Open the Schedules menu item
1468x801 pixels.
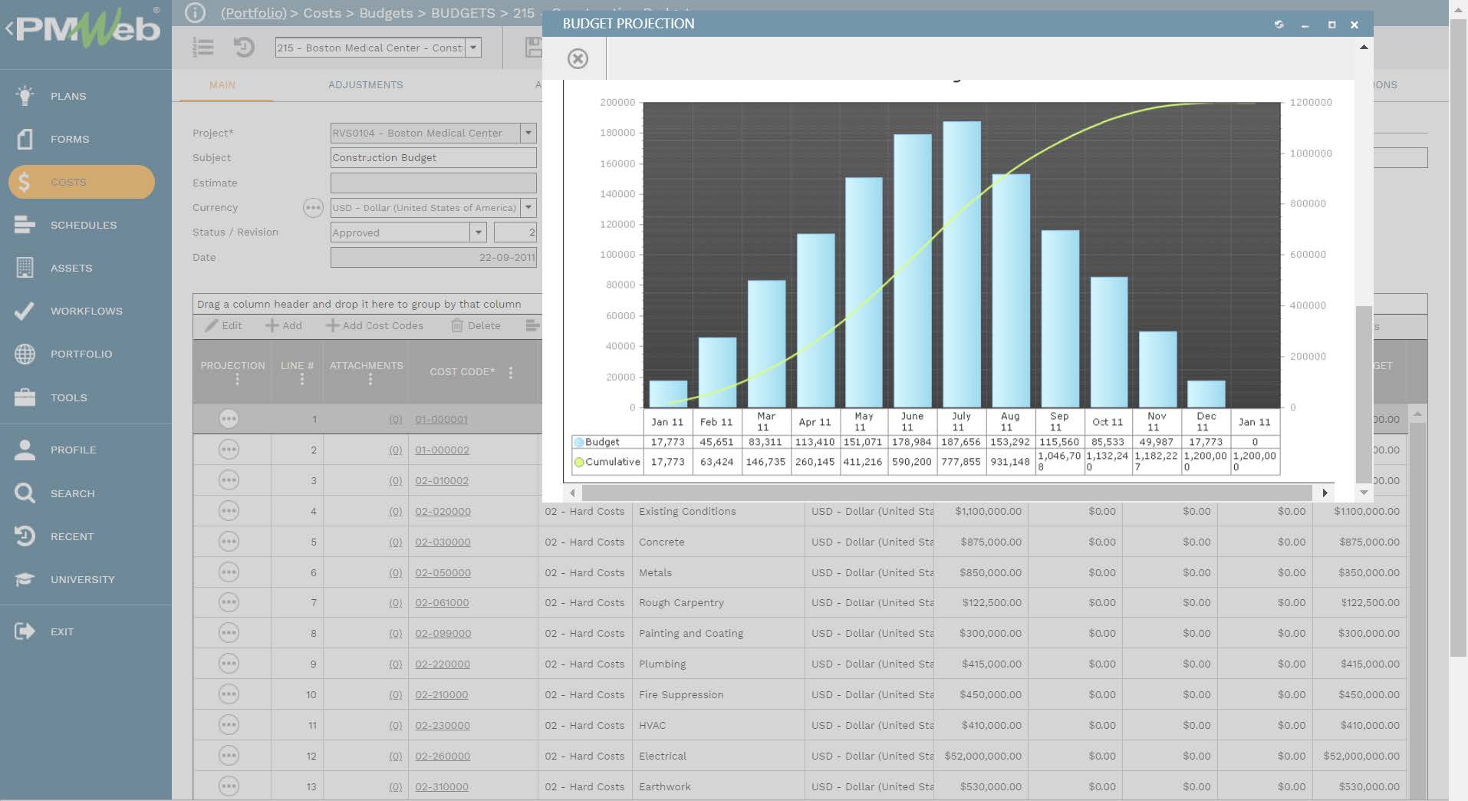[x=84, y=225]
